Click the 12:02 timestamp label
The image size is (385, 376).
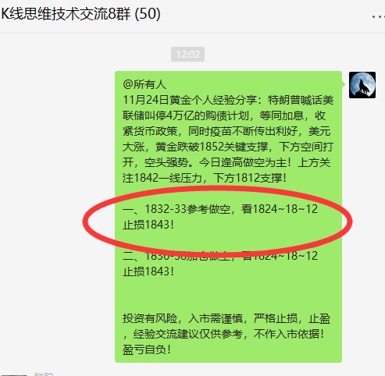pyautogui.click(x=187, y=55)
